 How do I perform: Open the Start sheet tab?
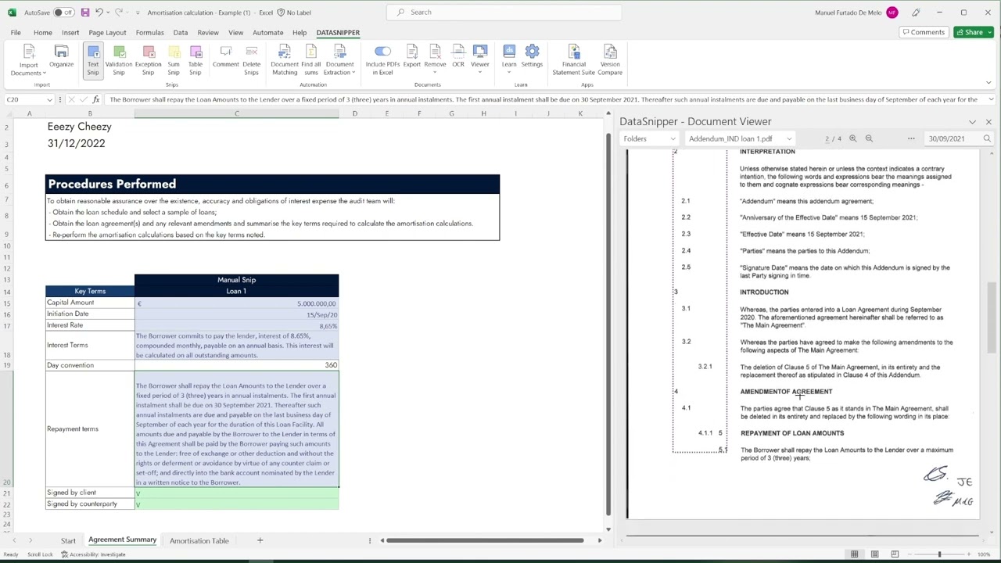pos(68,540)
